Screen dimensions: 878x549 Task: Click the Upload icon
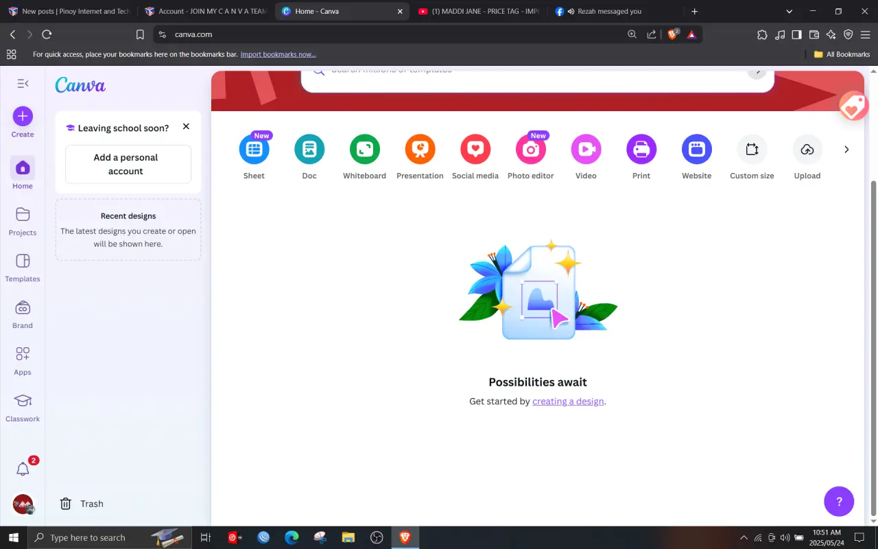click(x=807, y=150)
